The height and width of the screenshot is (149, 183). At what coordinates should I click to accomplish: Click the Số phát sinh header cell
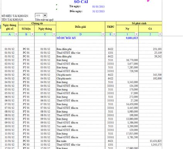pyautogui.click(x=139, y=23)
